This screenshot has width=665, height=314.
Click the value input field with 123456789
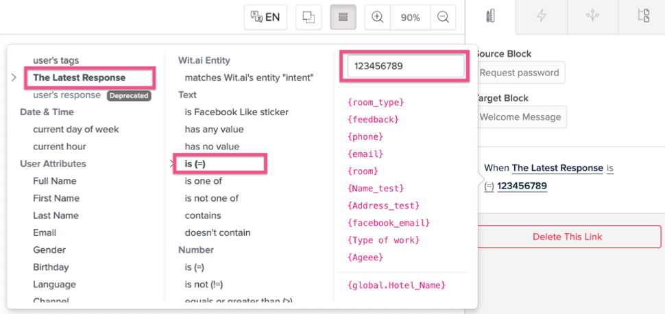point(405,67)
